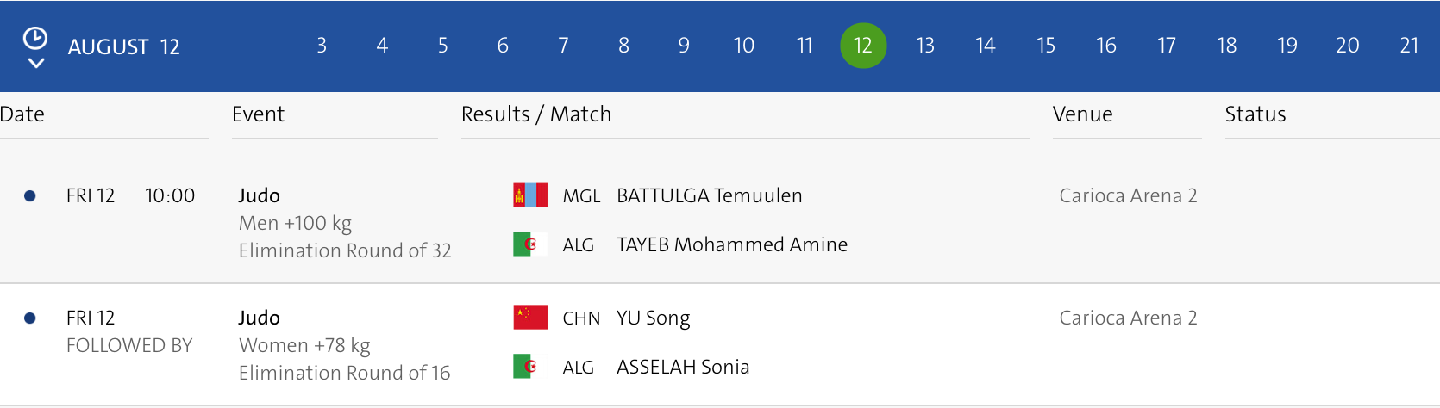This screenshot has height=408, width=1440.
Task: Choose day 8 in the calendar strip
Action: coord(623,46)
